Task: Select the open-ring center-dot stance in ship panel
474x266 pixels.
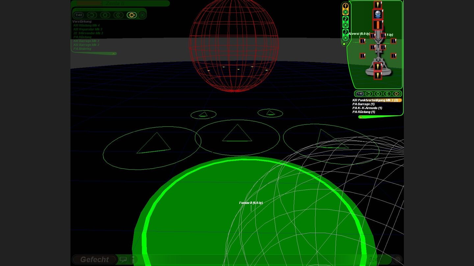Action: (387, 94)
